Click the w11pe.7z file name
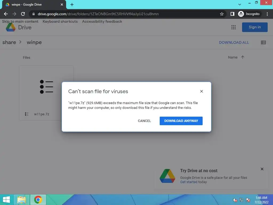The width and height of the screenshot is (273, 205). pos(42,114)
